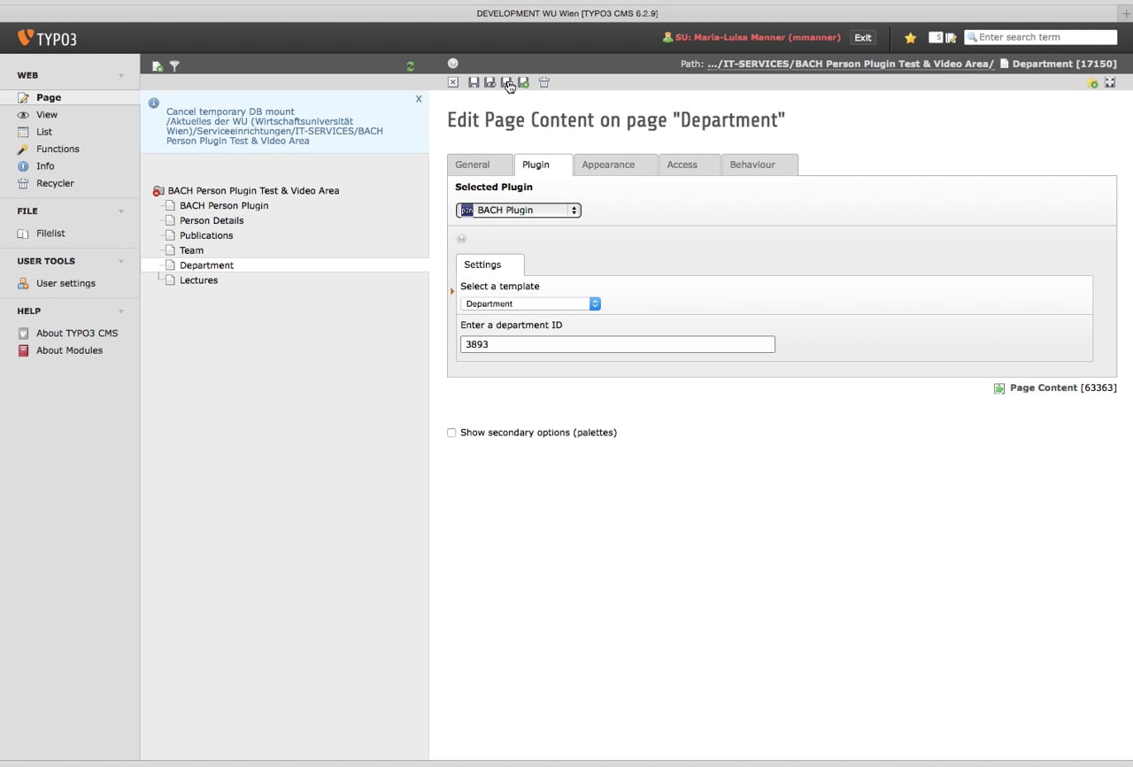Click the page icon next to Lectures

coord(172,280)
